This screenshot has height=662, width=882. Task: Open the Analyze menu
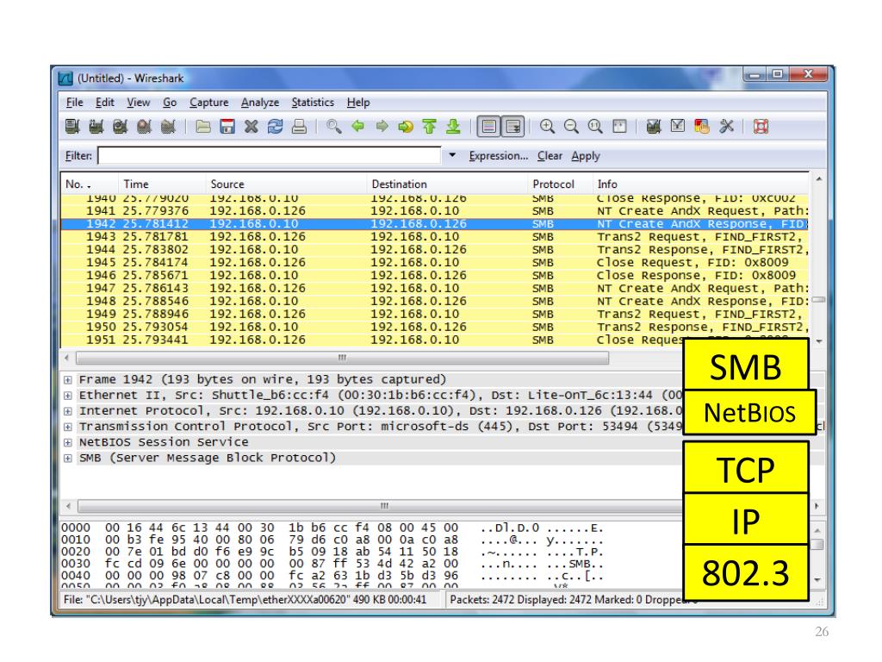click(x=260, y=103)
